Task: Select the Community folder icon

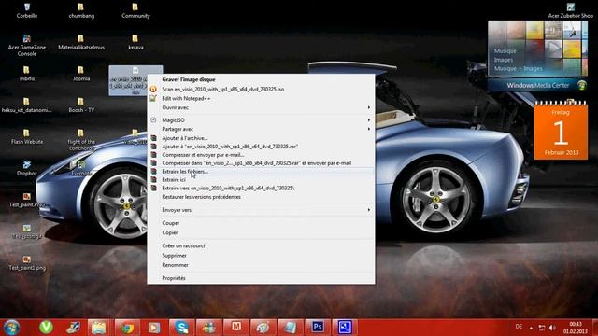Action: click(x=135, y=10)
